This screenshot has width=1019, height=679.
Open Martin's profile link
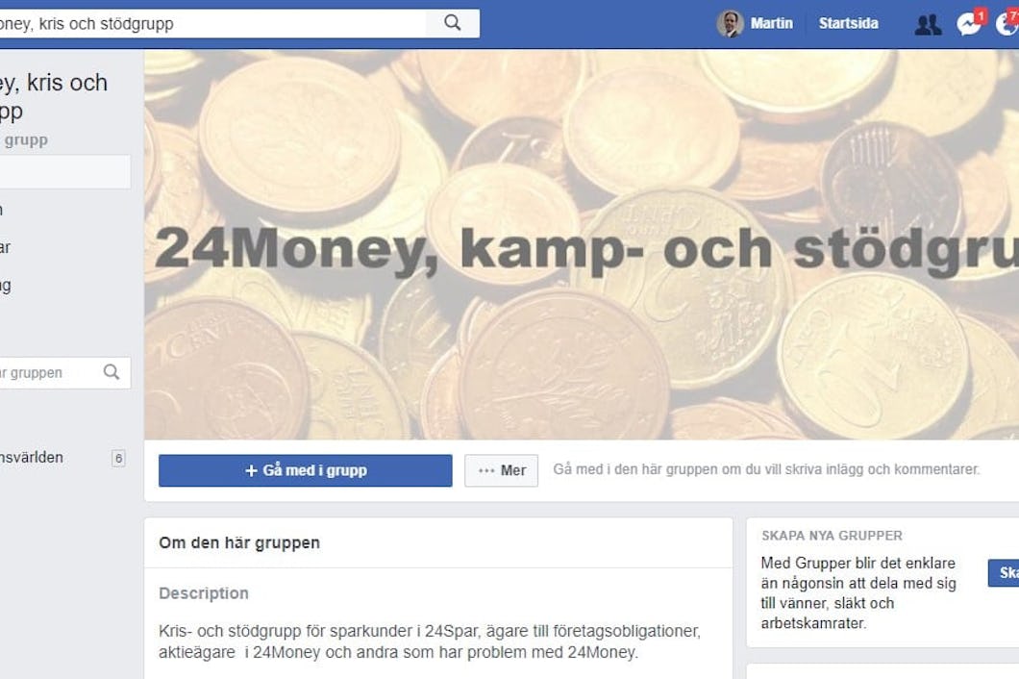[x=771, y=23]
